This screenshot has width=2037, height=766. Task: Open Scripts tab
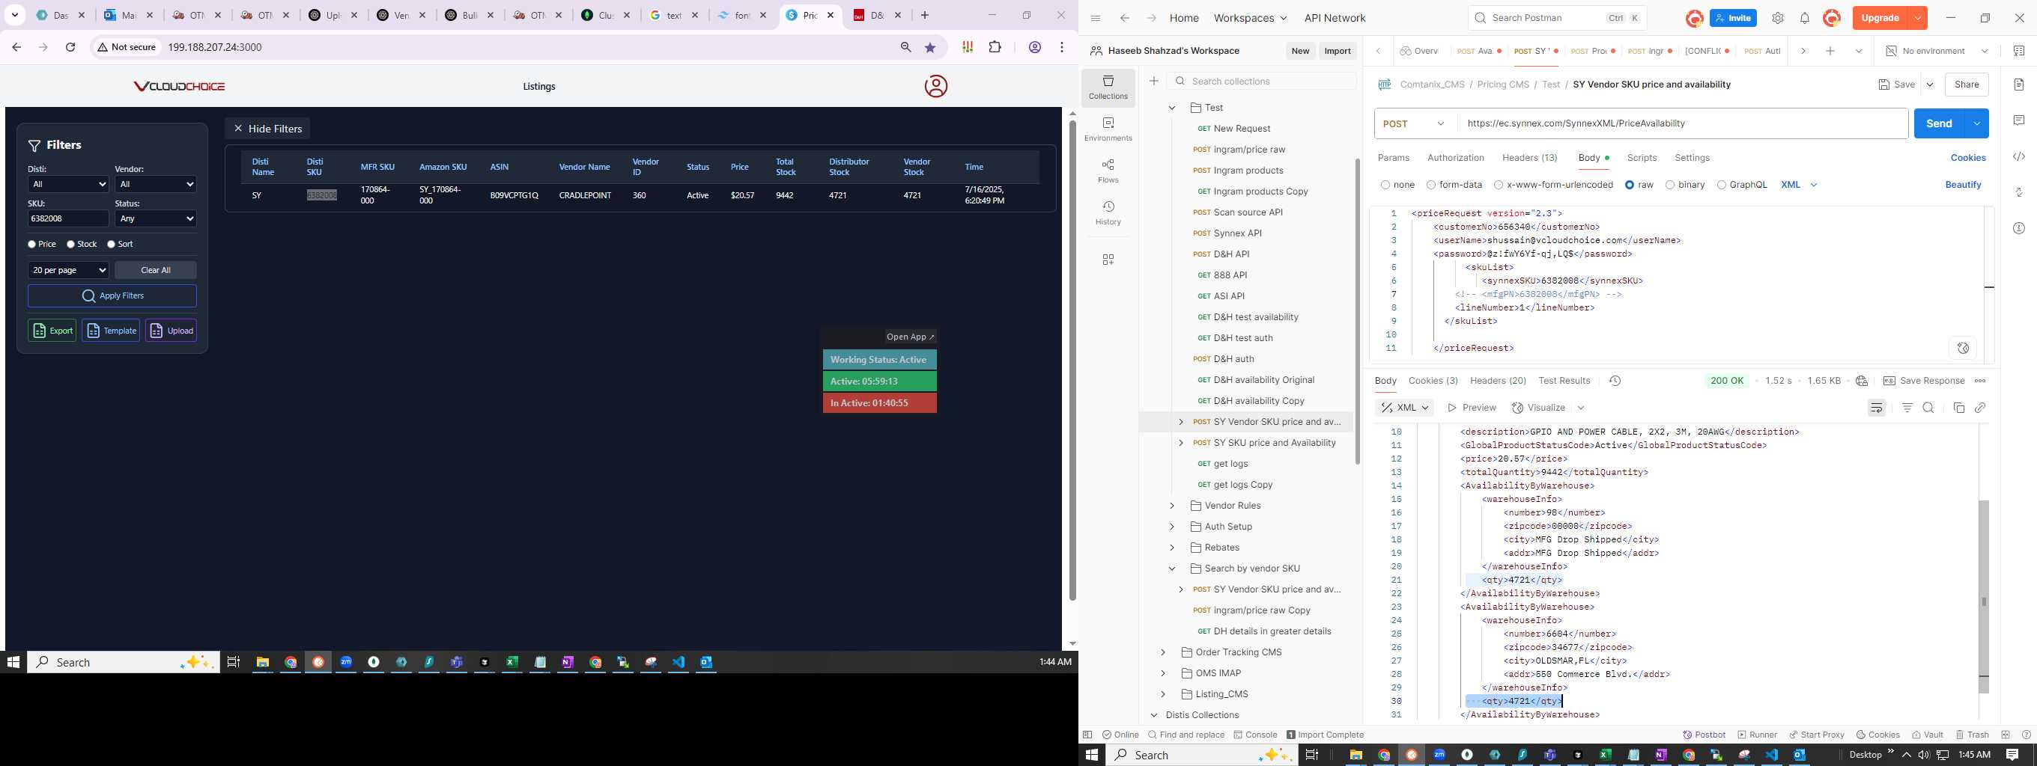1642,158
